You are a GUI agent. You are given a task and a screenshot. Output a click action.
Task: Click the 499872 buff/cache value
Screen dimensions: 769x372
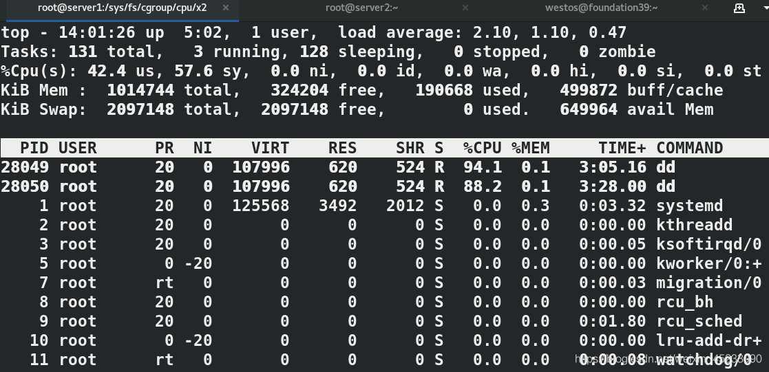coord(589,90)
